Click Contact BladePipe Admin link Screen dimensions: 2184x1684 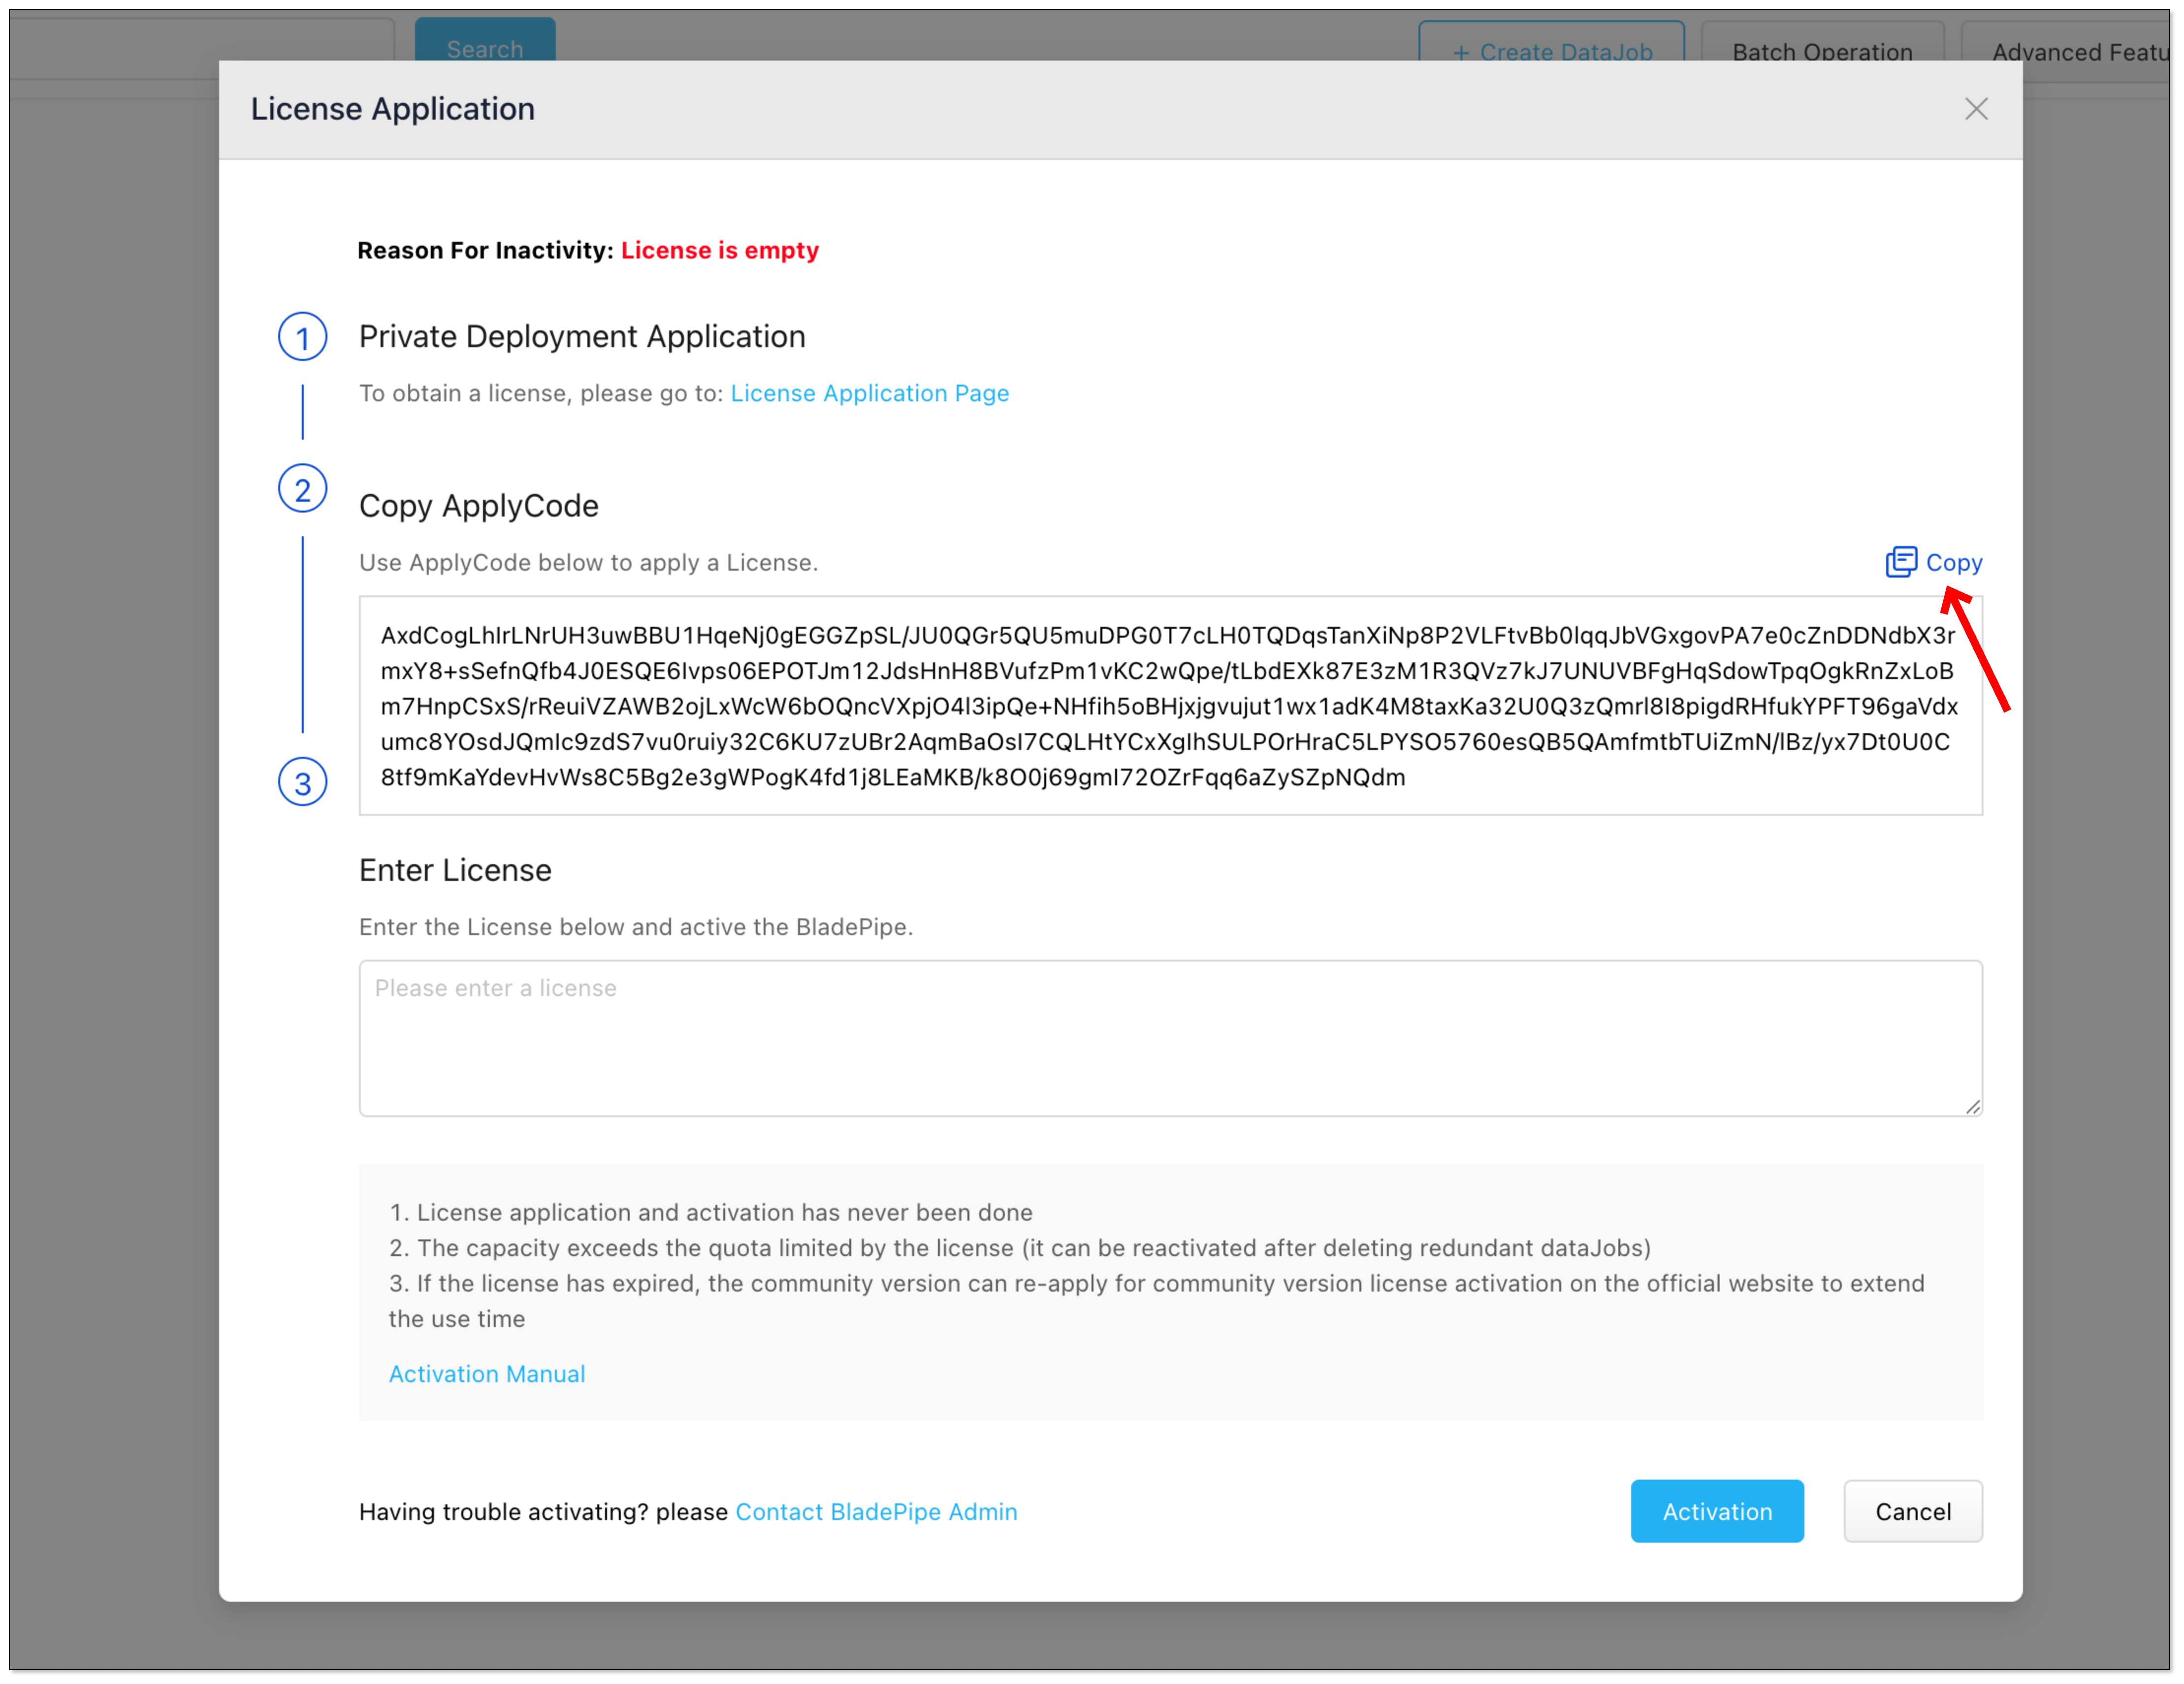[876, 1512]
